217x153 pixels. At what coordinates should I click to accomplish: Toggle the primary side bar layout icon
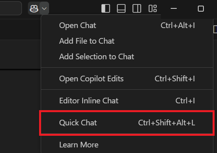[x=106, y=8]
